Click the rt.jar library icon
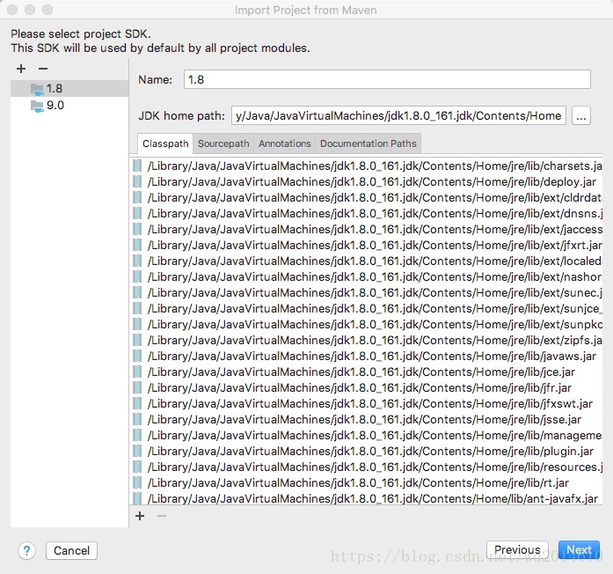The width and height of the screenshot is (613, 574). click(137, 482)
